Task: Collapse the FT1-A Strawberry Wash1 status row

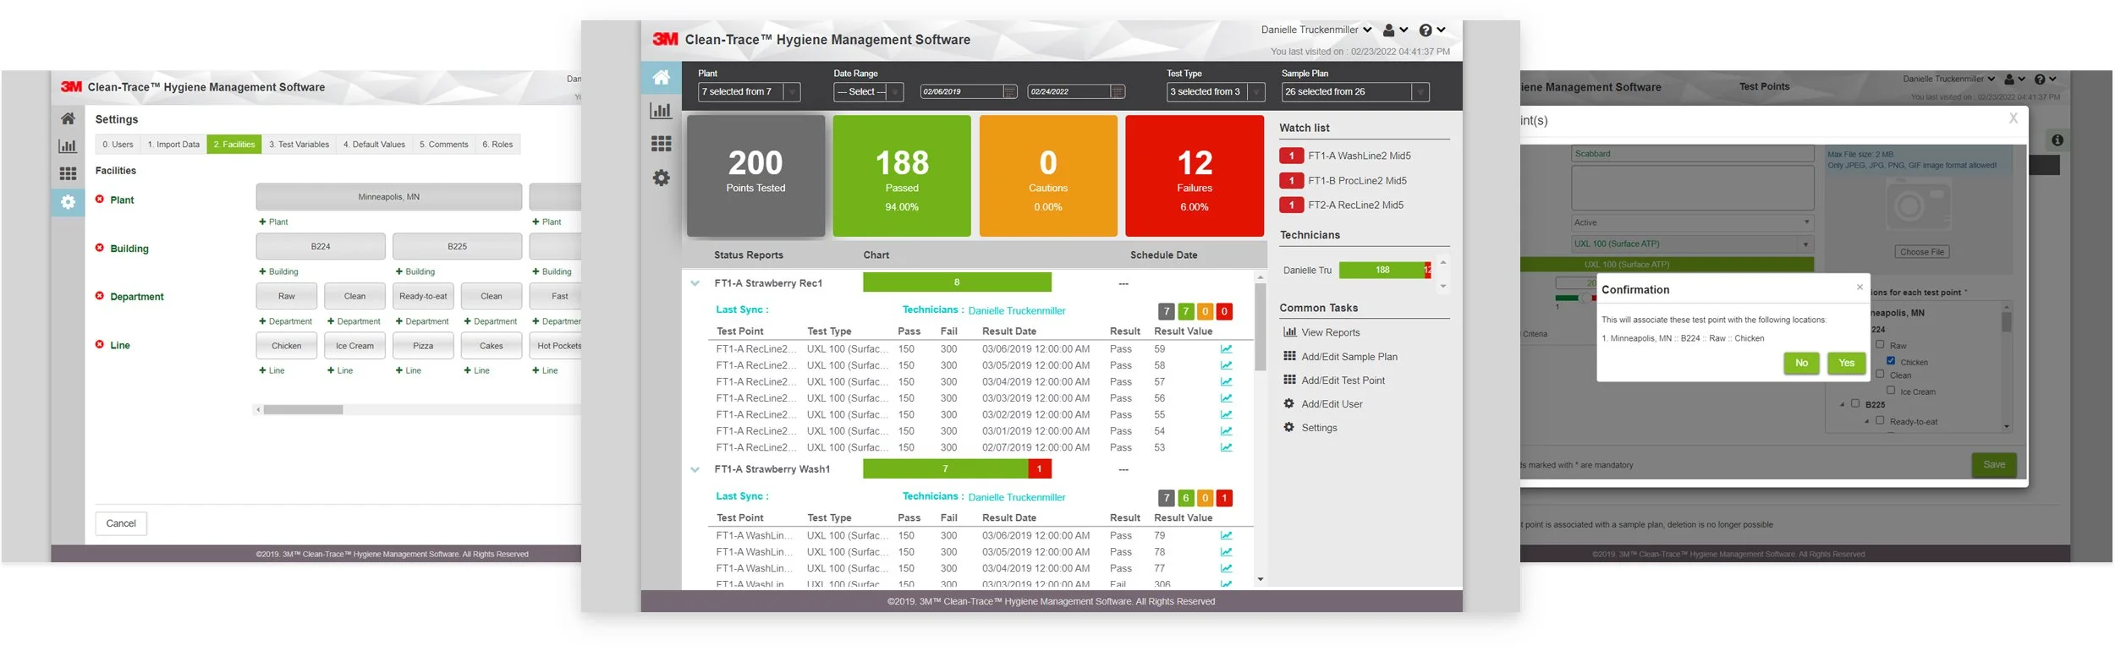Action: tap(695, 469)
